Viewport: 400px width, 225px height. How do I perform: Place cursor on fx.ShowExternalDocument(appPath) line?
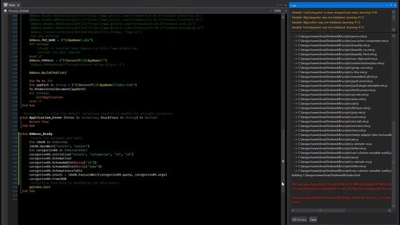pyautogui.click(x=57, y=89)
